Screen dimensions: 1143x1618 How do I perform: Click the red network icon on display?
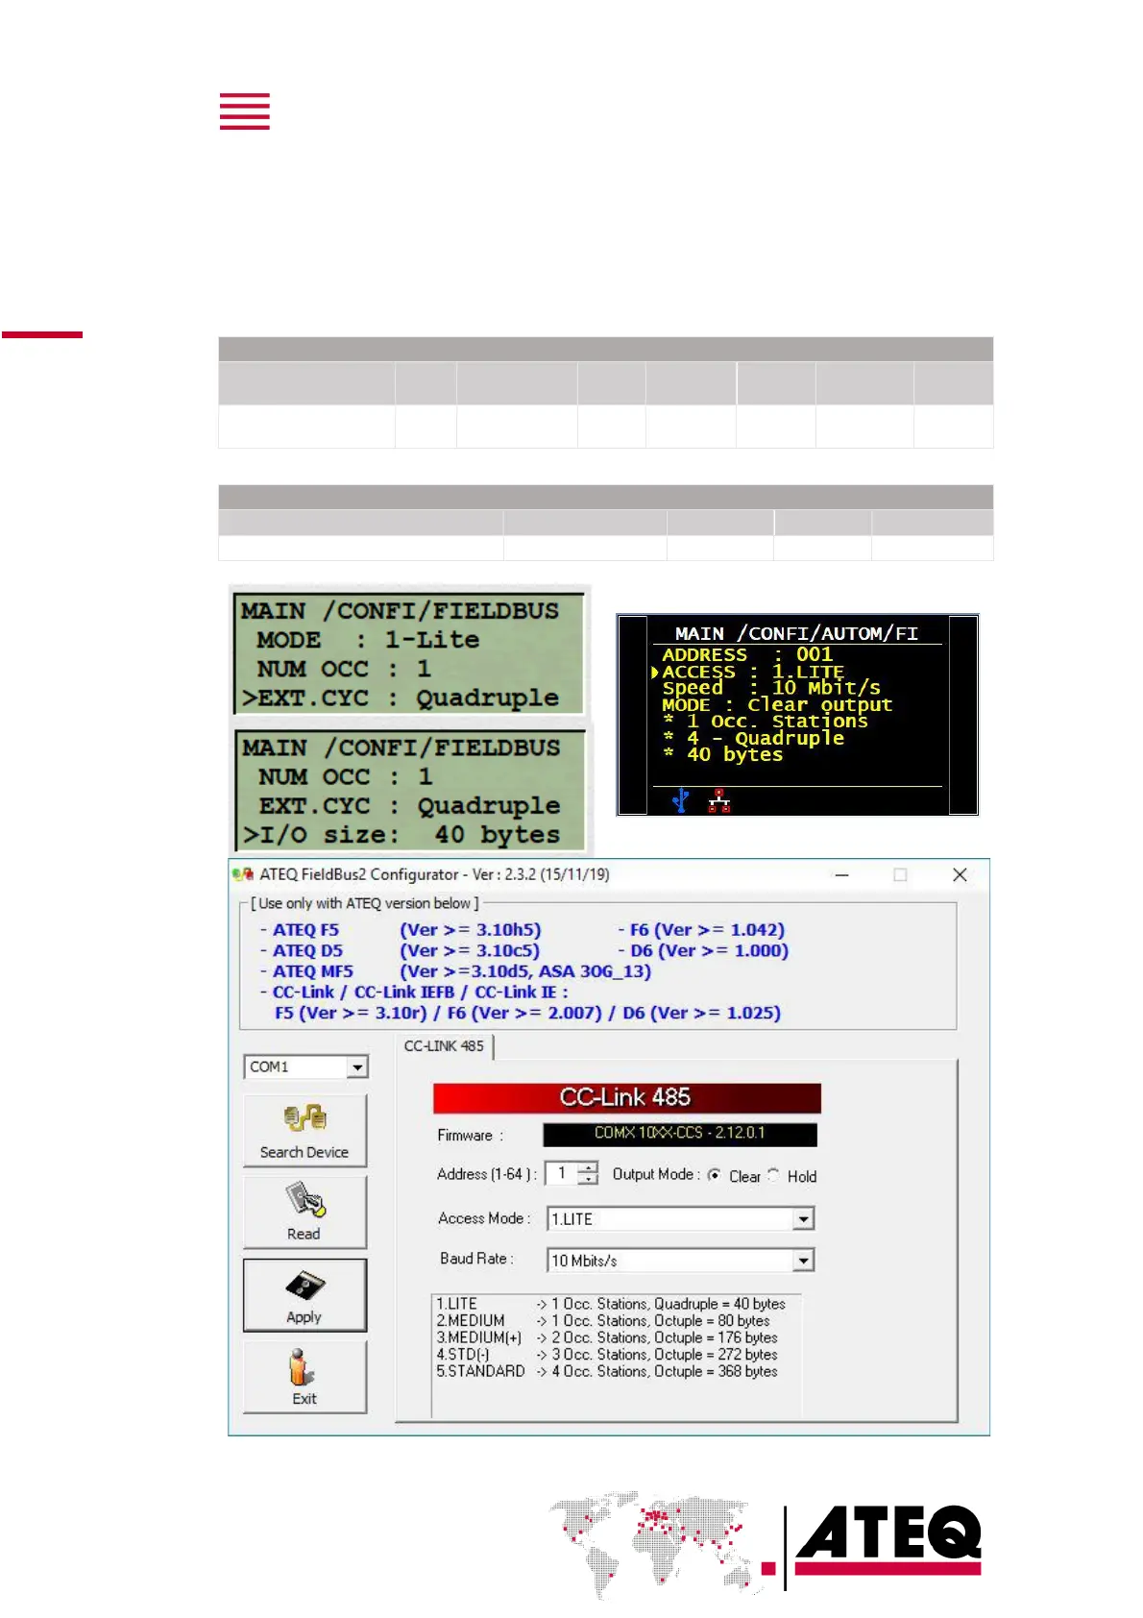click(x=719, y=801)
